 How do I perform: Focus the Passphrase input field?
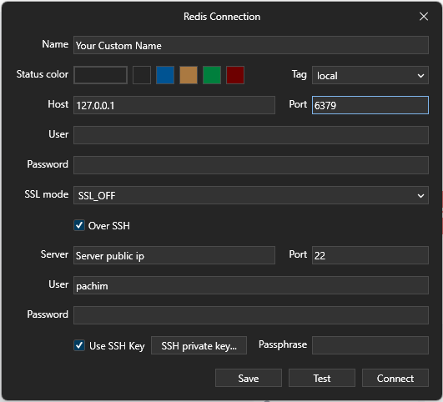(x=370, y=345)
